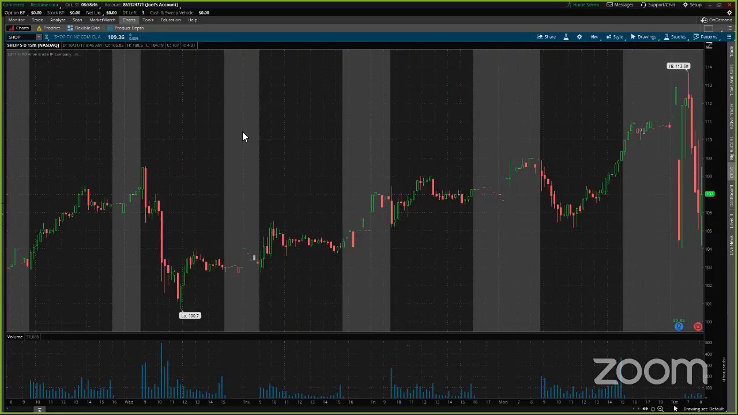Viewport: 738px width, 415px height.
Task: Select the Charts main tab
Action: pyautogui.click(x=129, y=20)
